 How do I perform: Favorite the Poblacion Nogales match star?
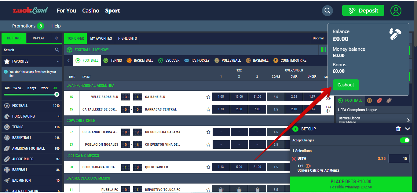point(208,144)
